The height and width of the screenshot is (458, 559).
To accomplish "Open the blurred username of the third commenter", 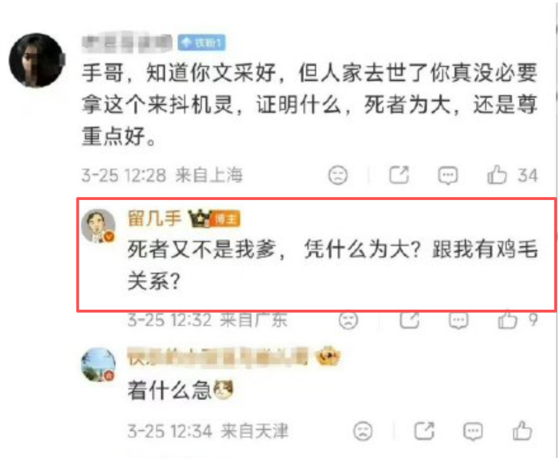I will point(217,357).
